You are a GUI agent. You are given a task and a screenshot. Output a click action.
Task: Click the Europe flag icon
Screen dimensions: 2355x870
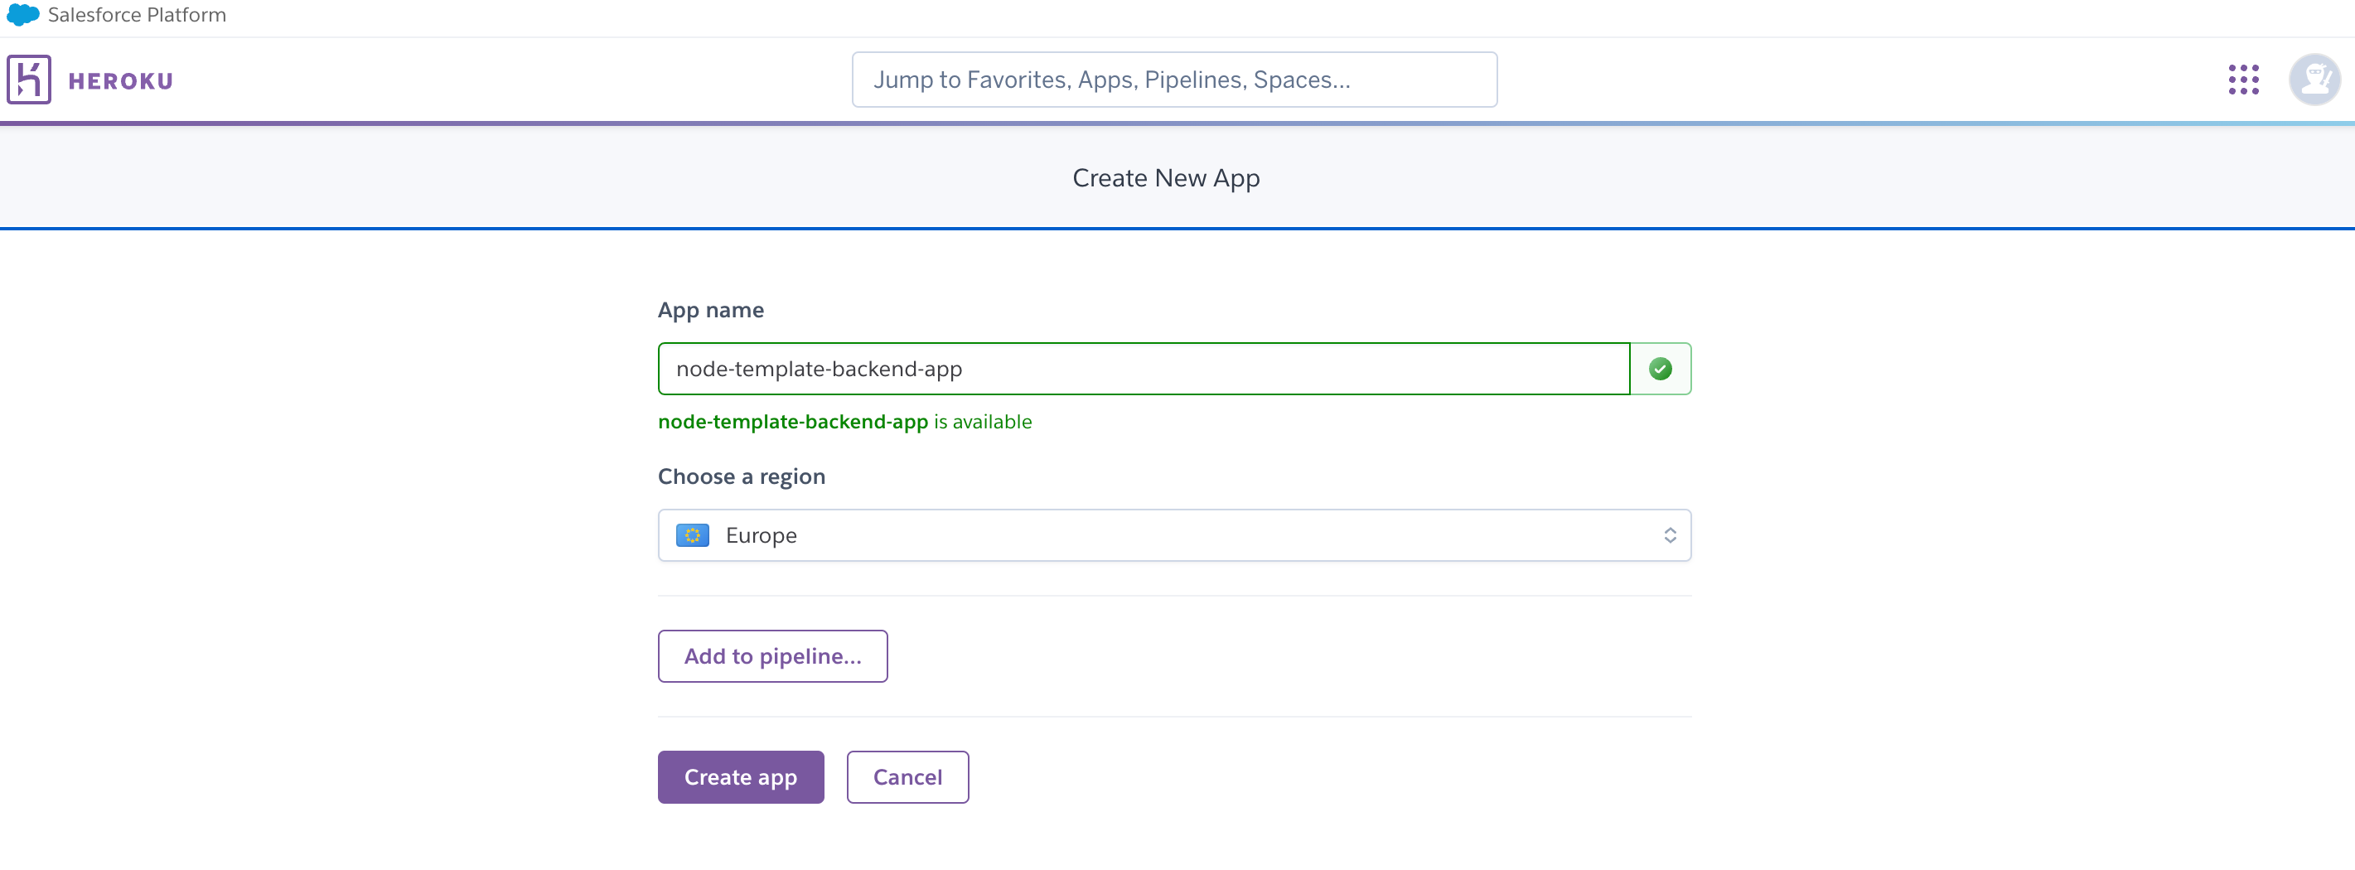click(692, 534)
